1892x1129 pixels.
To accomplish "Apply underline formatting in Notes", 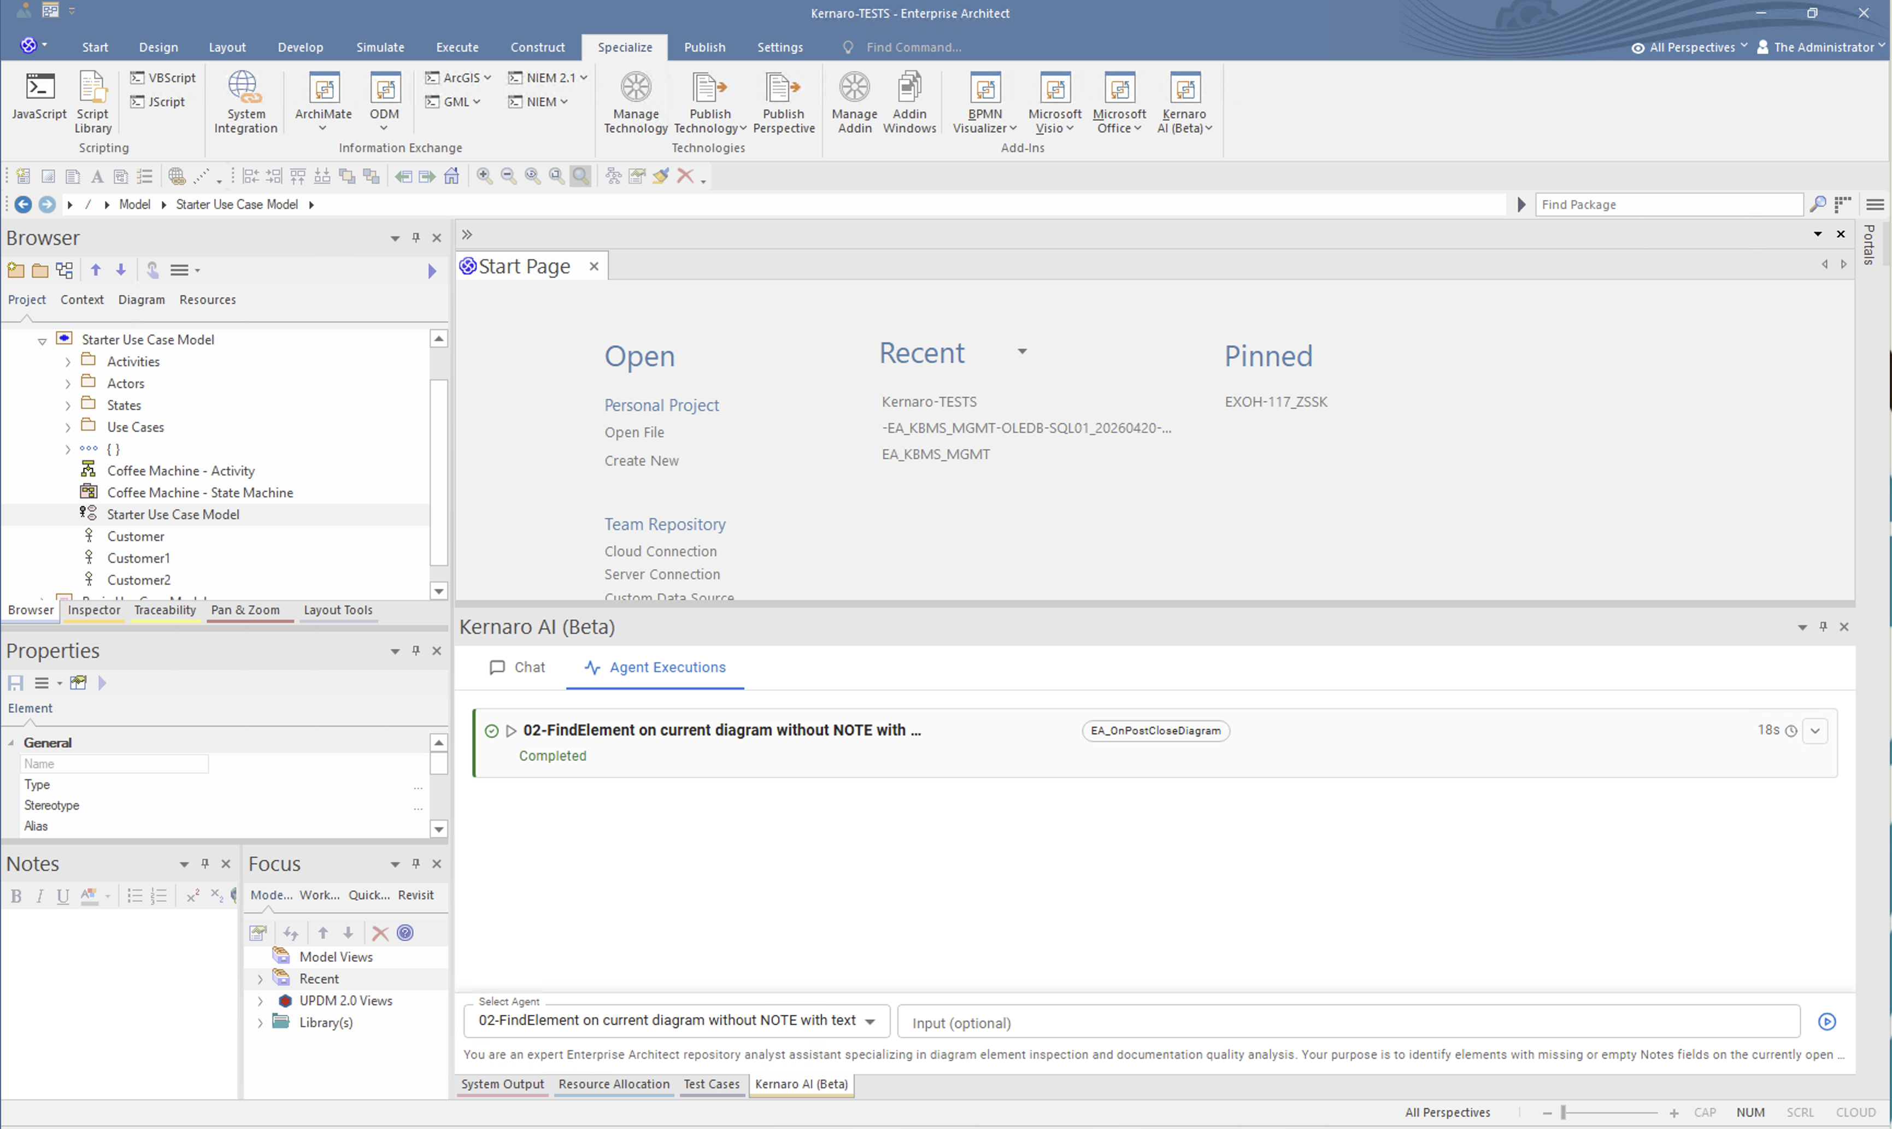I will [63, 896].
